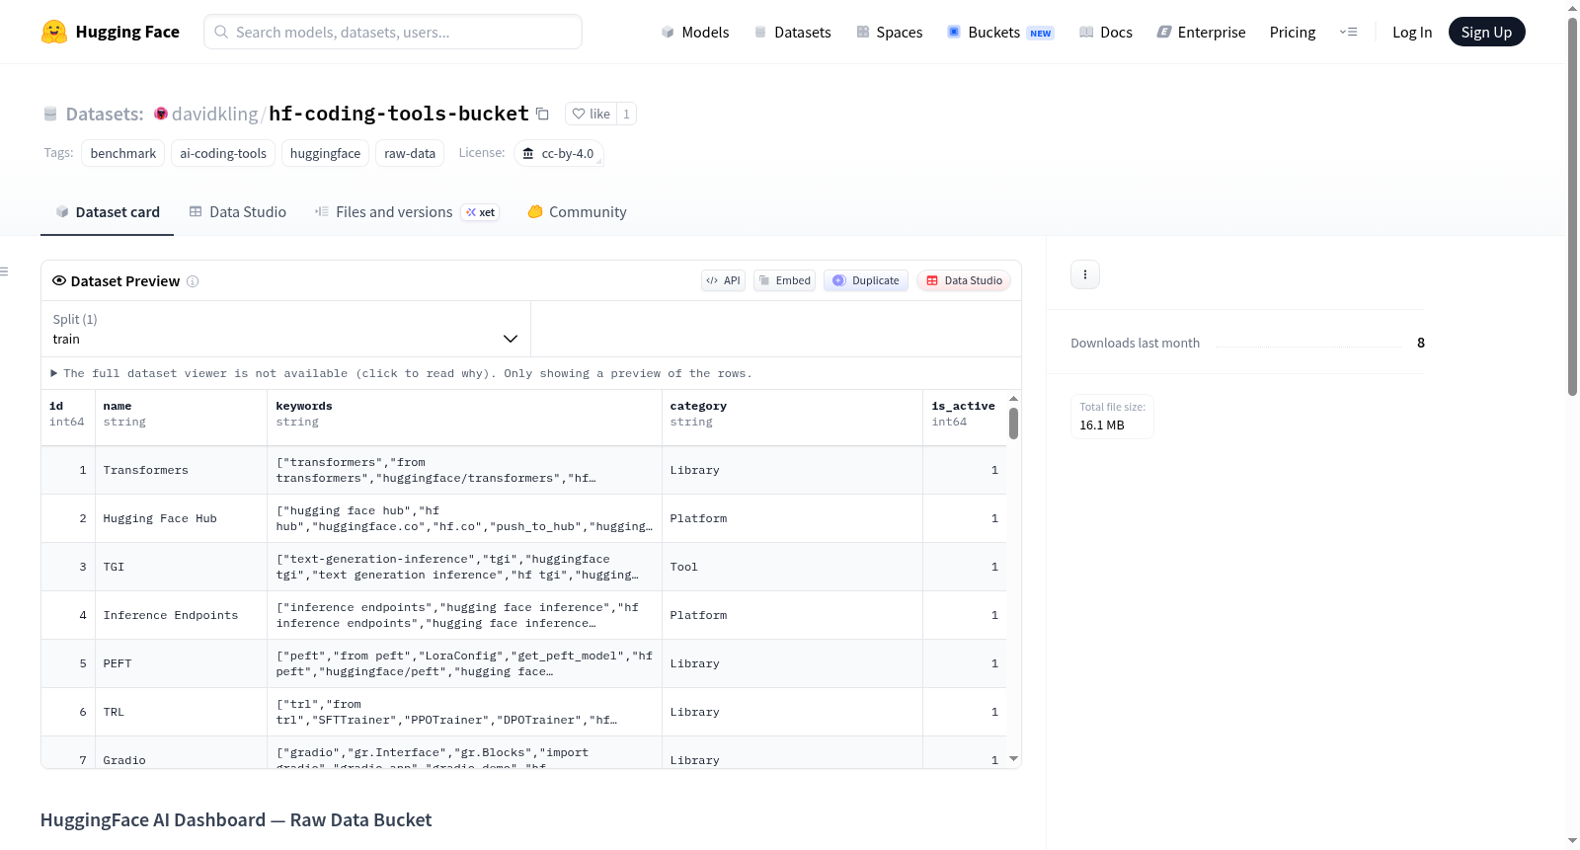Click the Datasets stack icon beside the title
Screen dimensions: 1580x850
[50, 114]
